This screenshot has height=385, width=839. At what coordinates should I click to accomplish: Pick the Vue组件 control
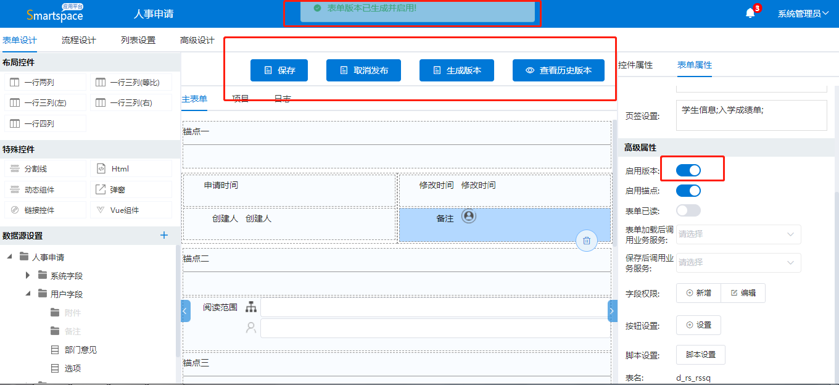[x=131, y=210]
